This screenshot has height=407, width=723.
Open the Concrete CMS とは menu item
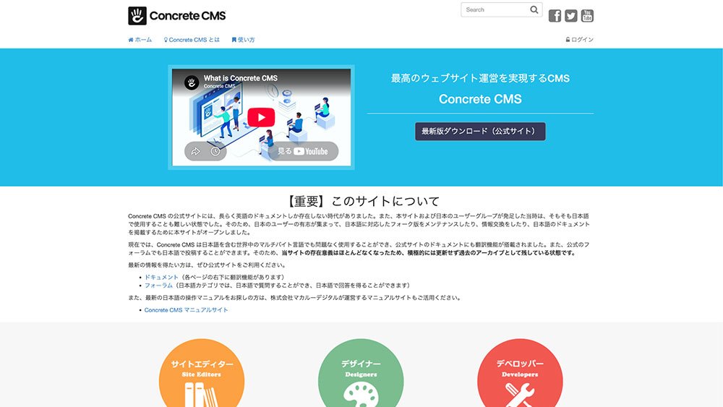[x=192, y=40]
